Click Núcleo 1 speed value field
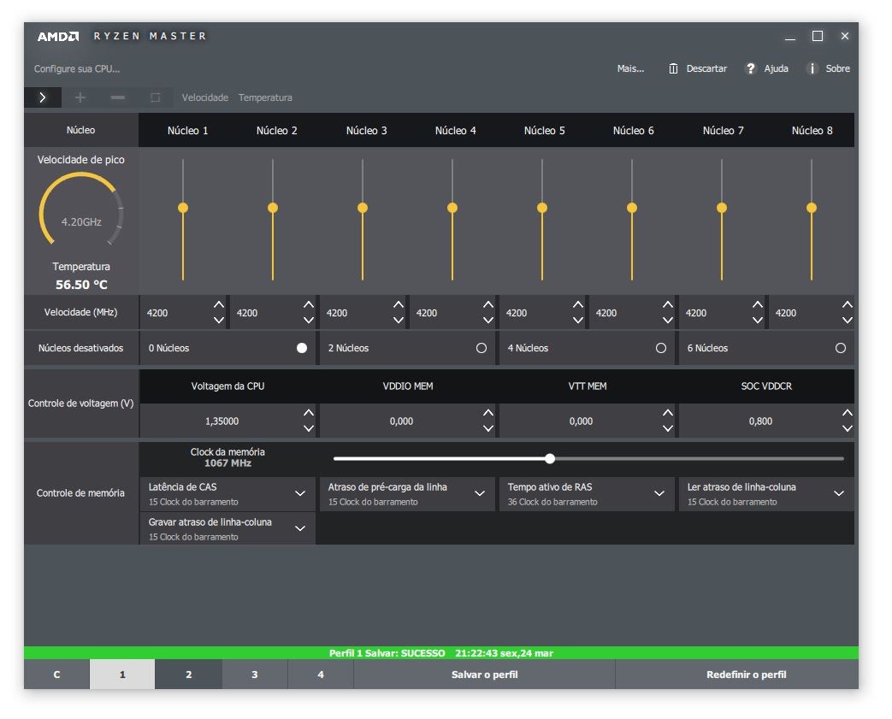 pyautogui.click(x=176, y=313)
